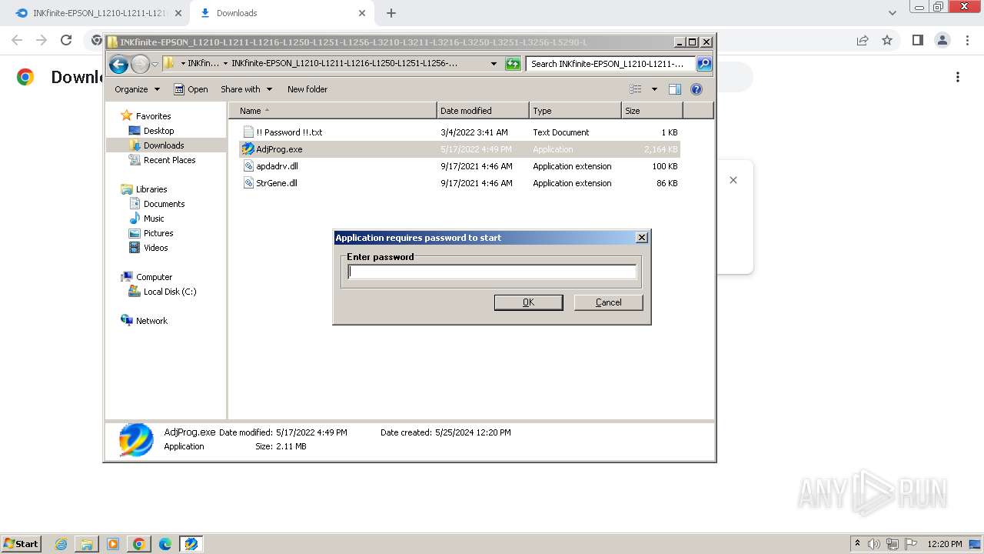Open Windows Explorer from the taskbar
This screenshot has height=554, width=984.
[x=87, y=544]
